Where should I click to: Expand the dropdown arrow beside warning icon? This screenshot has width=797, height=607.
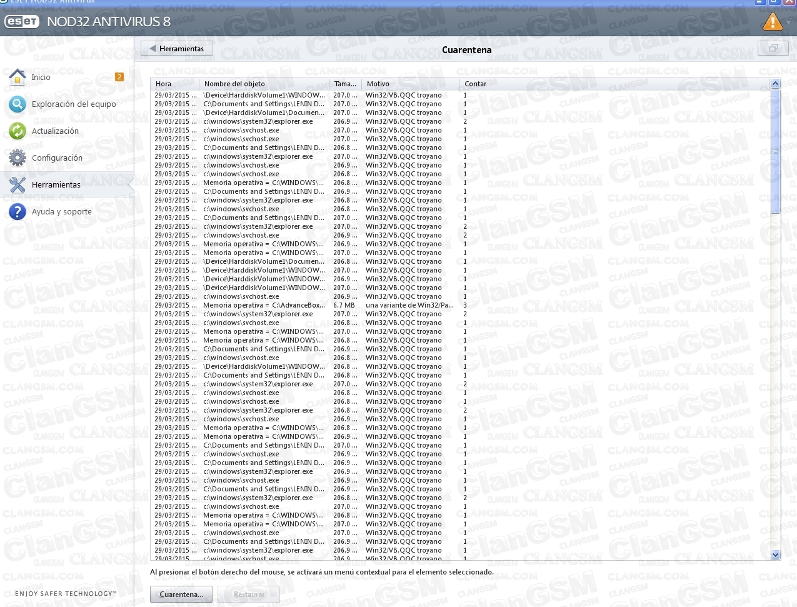[788, 23]
